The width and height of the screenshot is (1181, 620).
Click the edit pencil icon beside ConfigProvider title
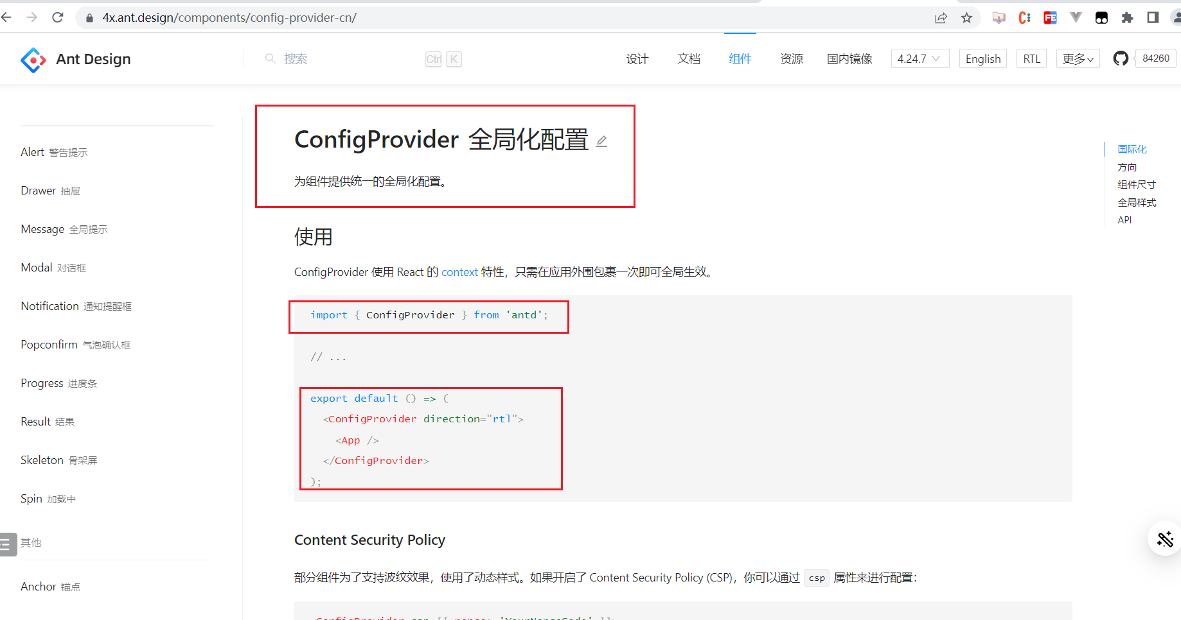[x=601, y=141]
